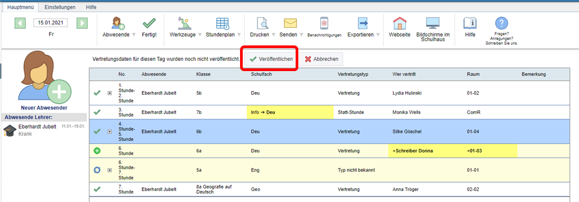Open the Senden dropdown arrow

[x=301, y=35]
